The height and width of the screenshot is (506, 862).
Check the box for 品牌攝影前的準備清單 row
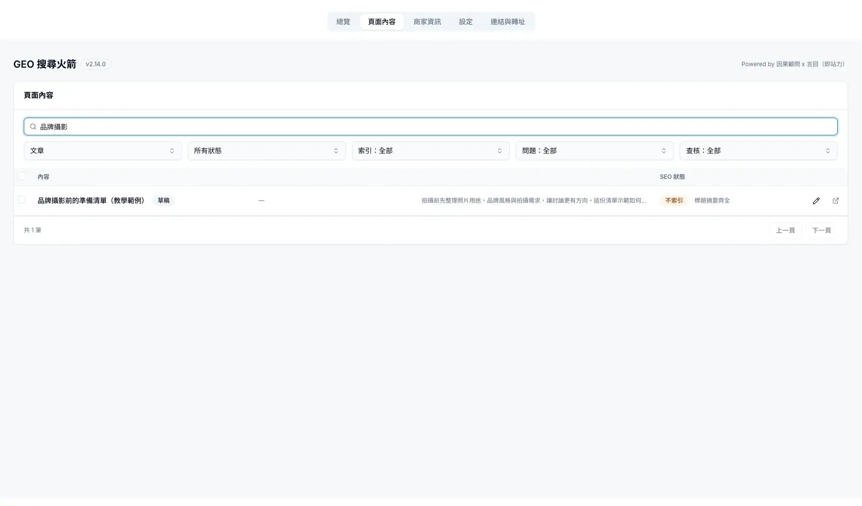click(x=22, y=200)
